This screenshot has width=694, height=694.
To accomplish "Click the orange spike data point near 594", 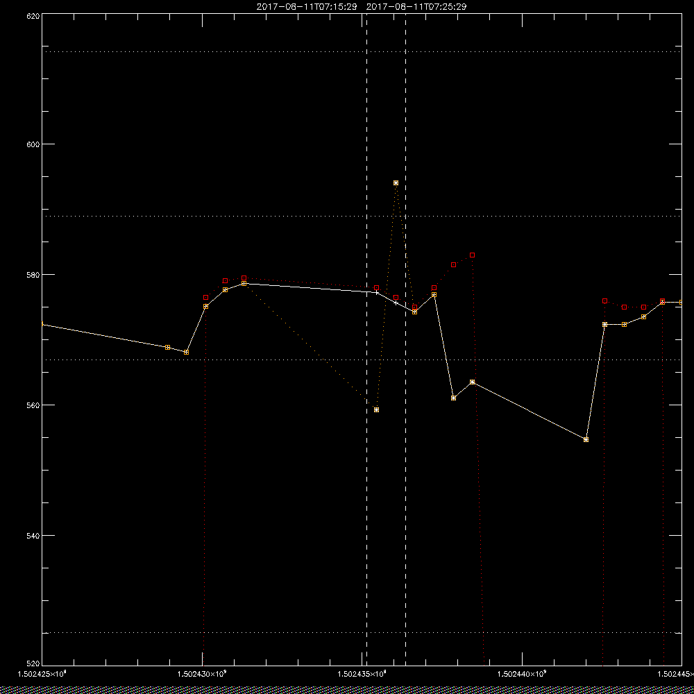I will [396, 183].
